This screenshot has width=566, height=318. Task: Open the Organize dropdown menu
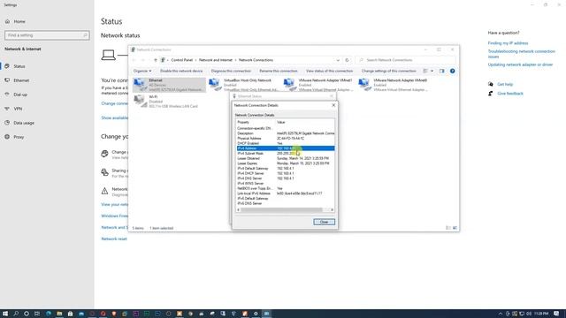pos(142,71)
